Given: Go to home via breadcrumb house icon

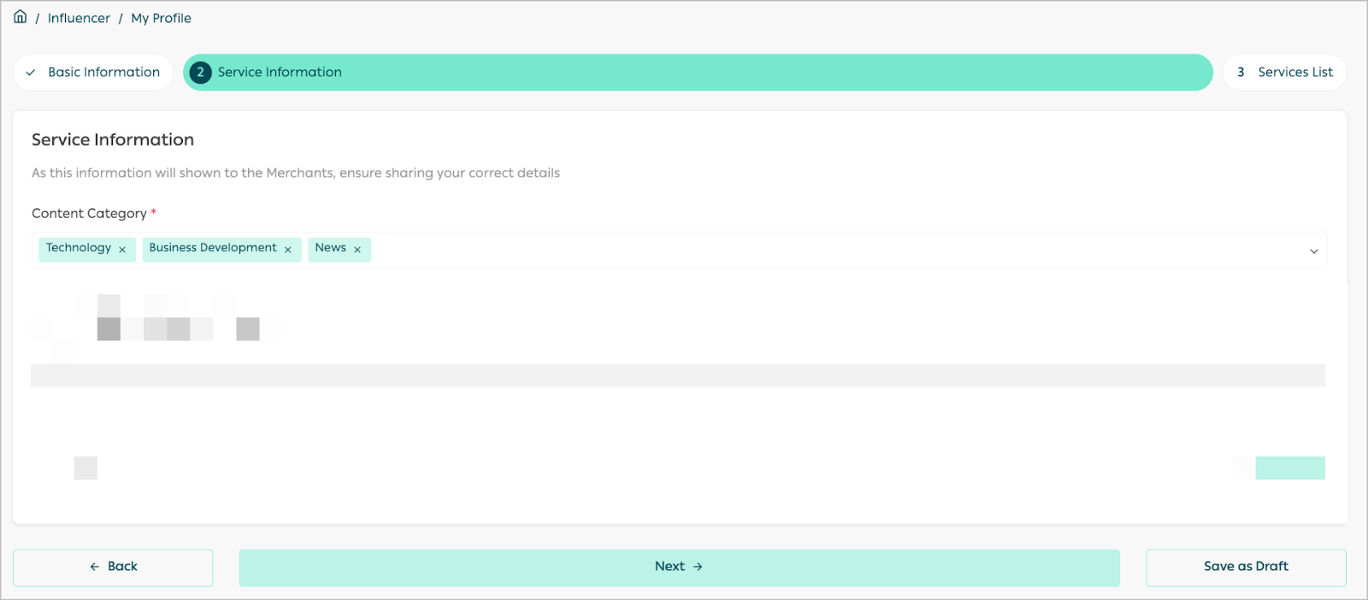Looking at the screenshot, I should click(x=21, y=17).
